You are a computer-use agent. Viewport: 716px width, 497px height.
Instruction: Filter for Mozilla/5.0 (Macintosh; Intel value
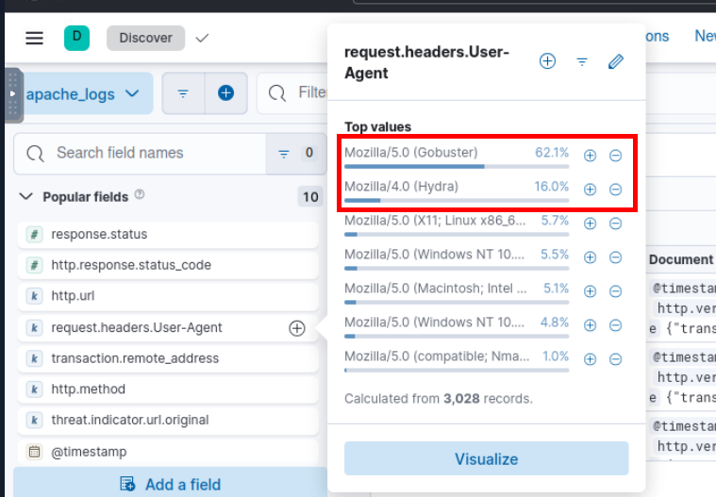coord(590,291)
